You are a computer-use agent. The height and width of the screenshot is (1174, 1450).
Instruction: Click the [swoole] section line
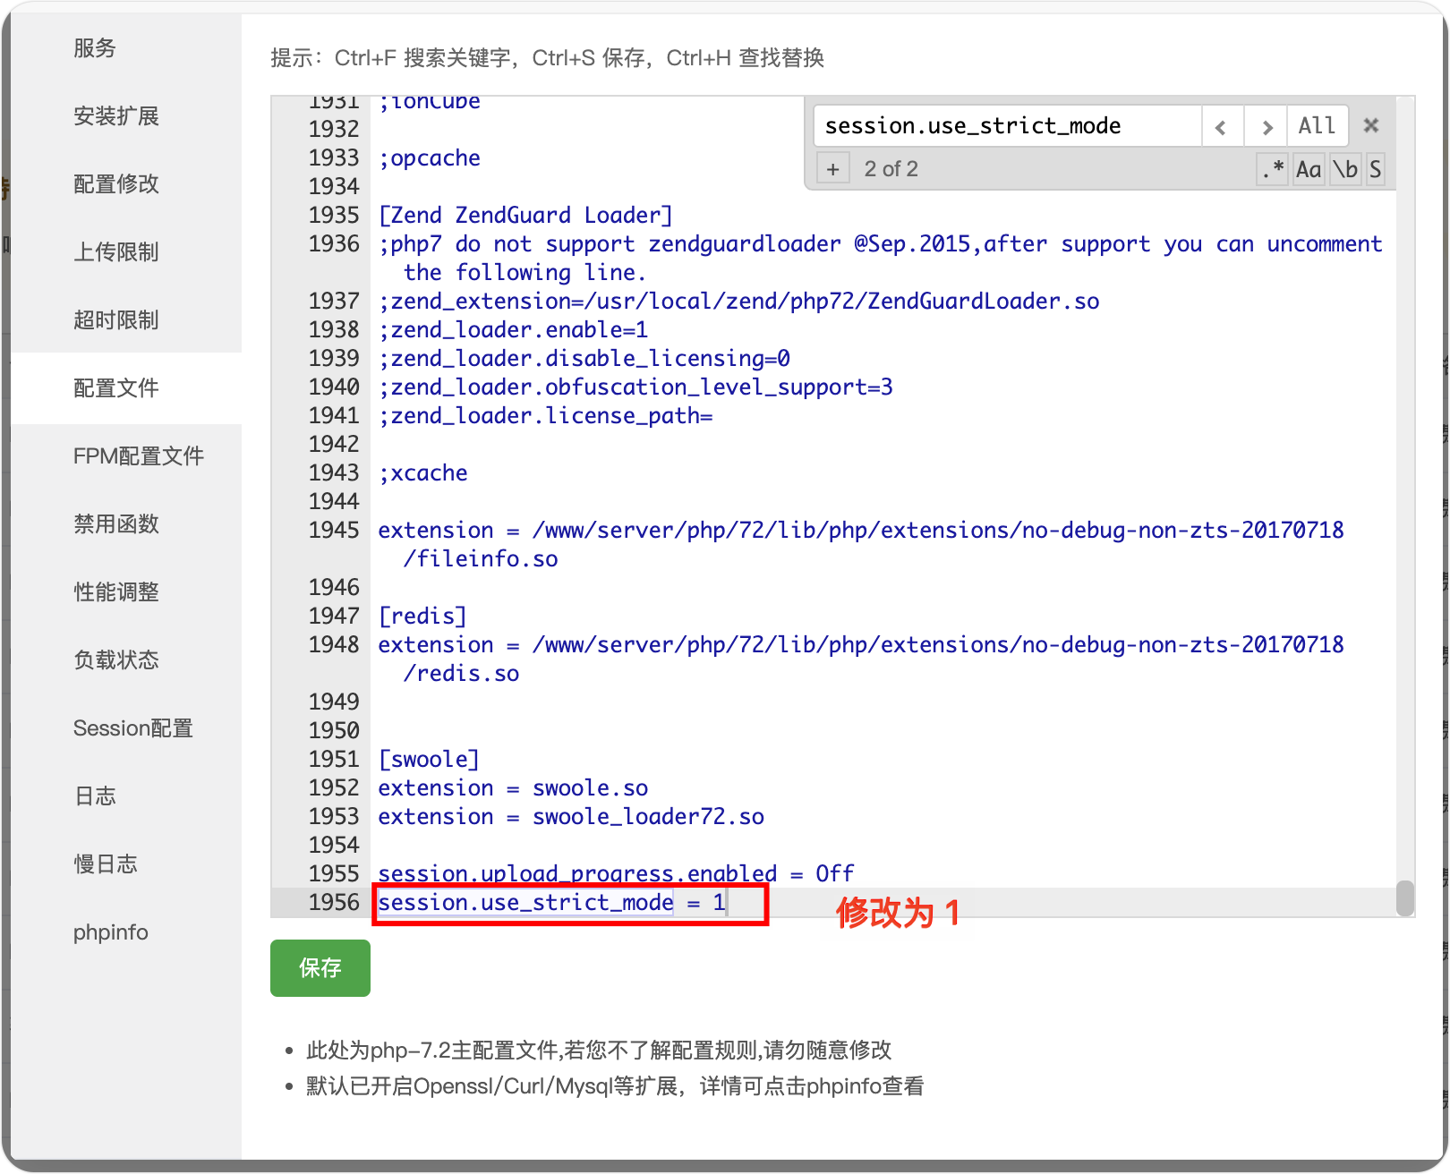coord(429,759)
